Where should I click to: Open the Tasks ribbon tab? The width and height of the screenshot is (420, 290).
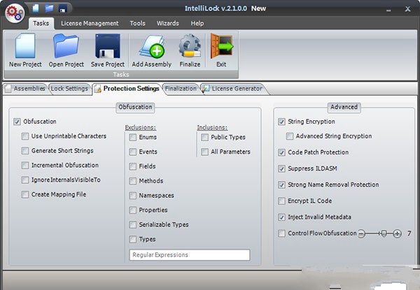tap(41, 23)
